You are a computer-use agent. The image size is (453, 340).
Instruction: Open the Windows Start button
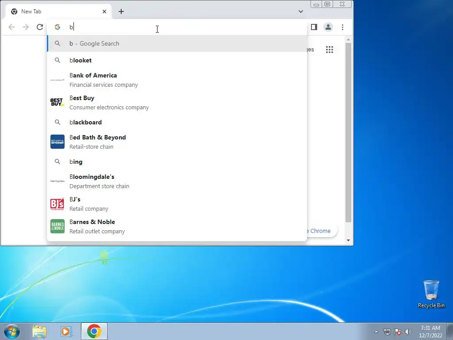tap(12, 331)
